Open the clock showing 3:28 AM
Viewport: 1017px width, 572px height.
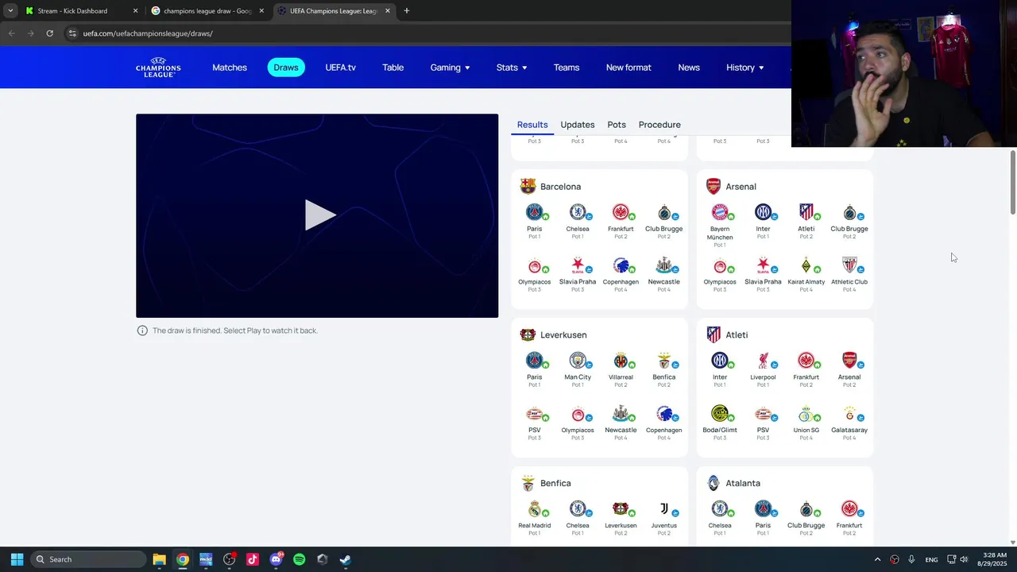[994, 559]
